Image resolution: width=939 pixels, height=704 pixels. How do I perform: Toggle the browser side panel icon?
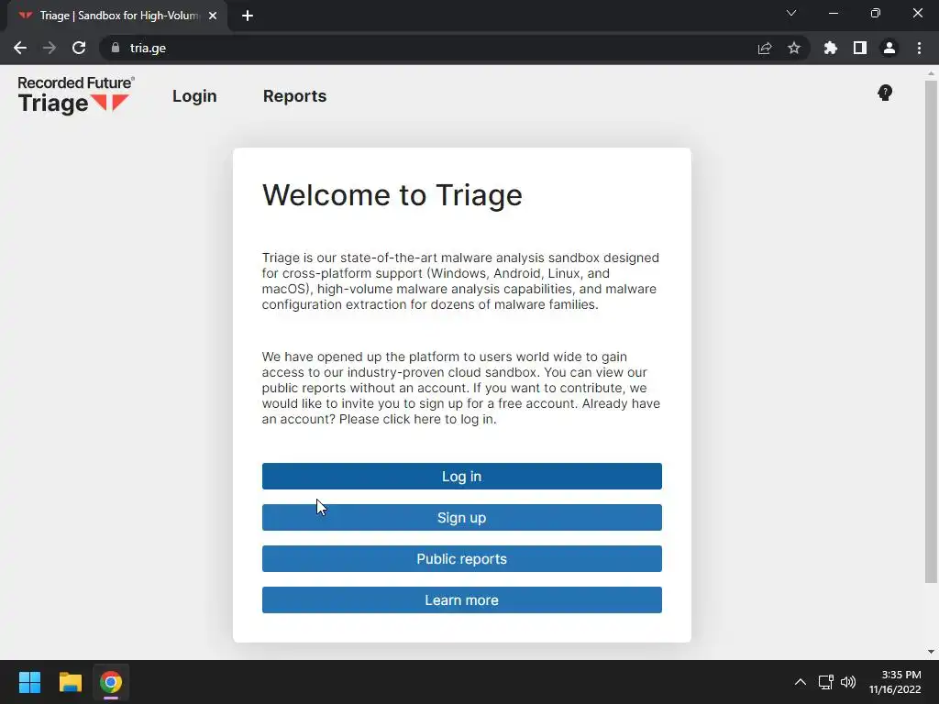[860, 48]
